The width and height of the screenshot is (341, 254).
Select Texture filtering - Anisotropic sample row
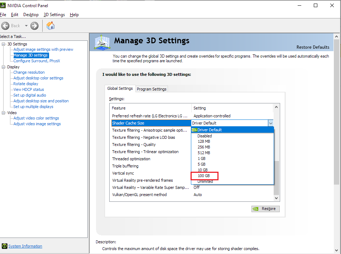pos(151,130)
